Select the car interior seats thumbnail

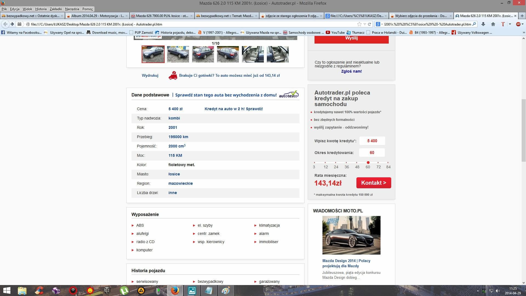[253, 54]
